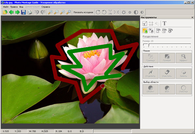Select the Text tool (T icon)
The image size is (195, 134).
pyautogui.click(x=164, y=23)
